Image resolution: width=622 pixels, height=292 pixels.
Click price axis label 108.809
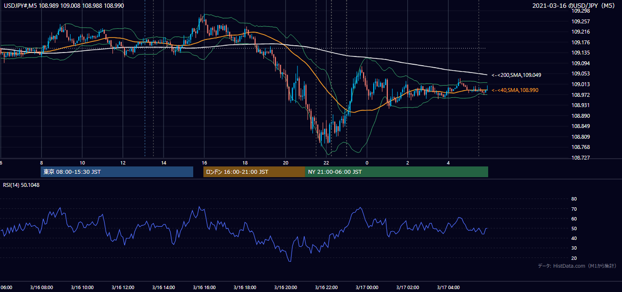click(x=581, y=137)
